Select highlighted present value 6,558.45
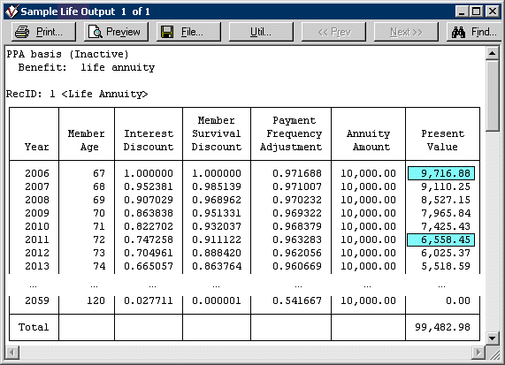The image size is (505, 365). tap(441, 240)
